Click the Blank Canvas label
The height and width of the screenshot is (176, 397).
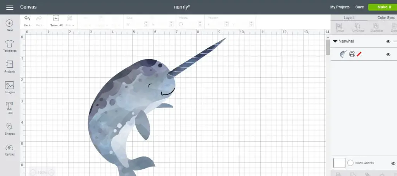364,163
